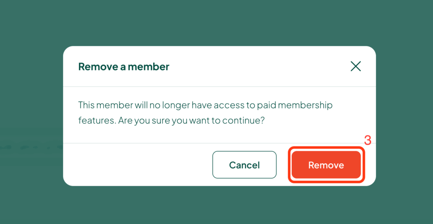The image size is (433, 224).
Task: Click the confirmation message paragraph
Action: 205,113
